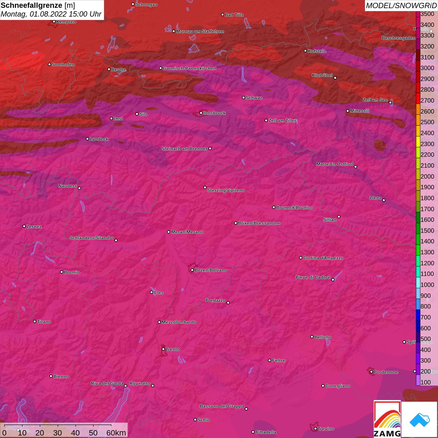
Task: Select the Kufstein location marker
Action: (305, 51)
